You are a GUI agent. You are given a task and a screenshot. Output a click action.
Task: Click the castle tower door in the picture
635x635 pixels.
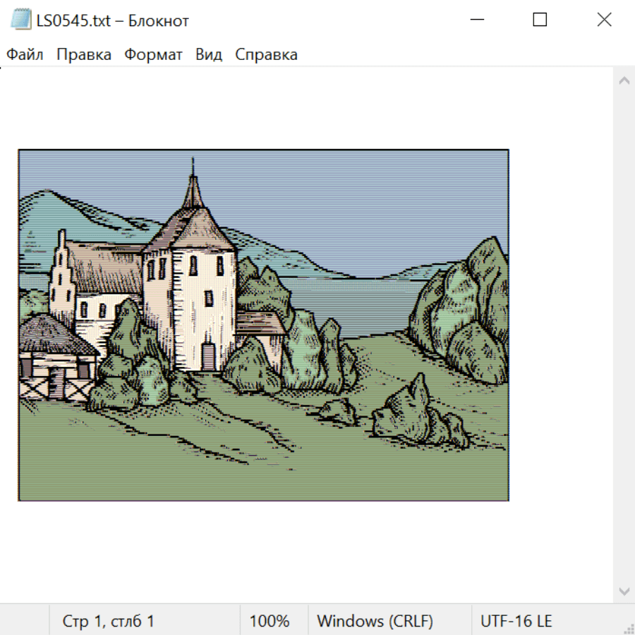(x=208, y=356)
